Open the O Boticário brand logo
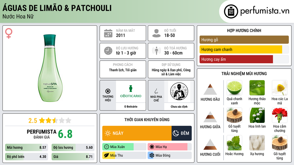The image size is (294, 165). pos(131,91)
